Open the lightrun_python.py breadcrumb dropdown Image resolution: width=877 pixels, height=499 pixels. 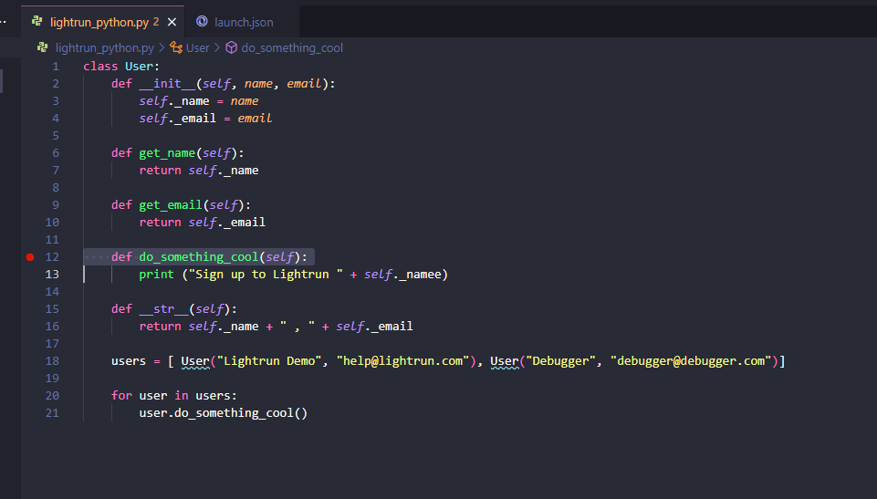(x=104, y=47)
